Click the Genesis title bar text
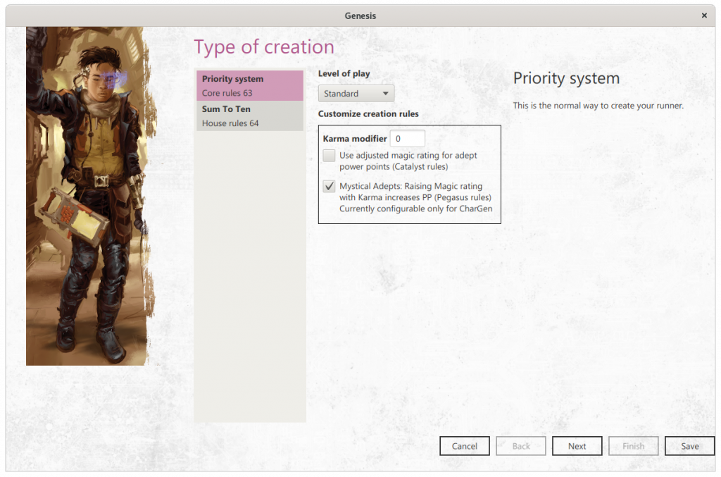This screenshot has height=477, width=721. pos(360,16)
